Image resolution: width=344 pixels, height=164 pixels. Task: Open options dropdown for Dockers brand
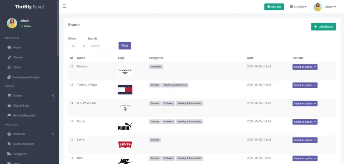tap(305, 67)
